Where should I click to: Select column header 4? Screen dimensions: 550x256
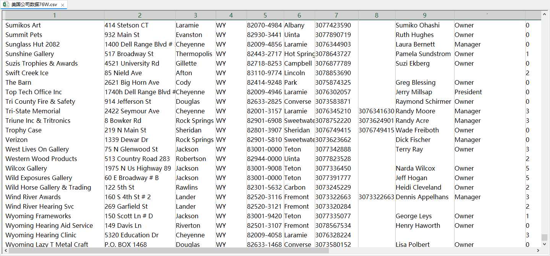(231, 15)
